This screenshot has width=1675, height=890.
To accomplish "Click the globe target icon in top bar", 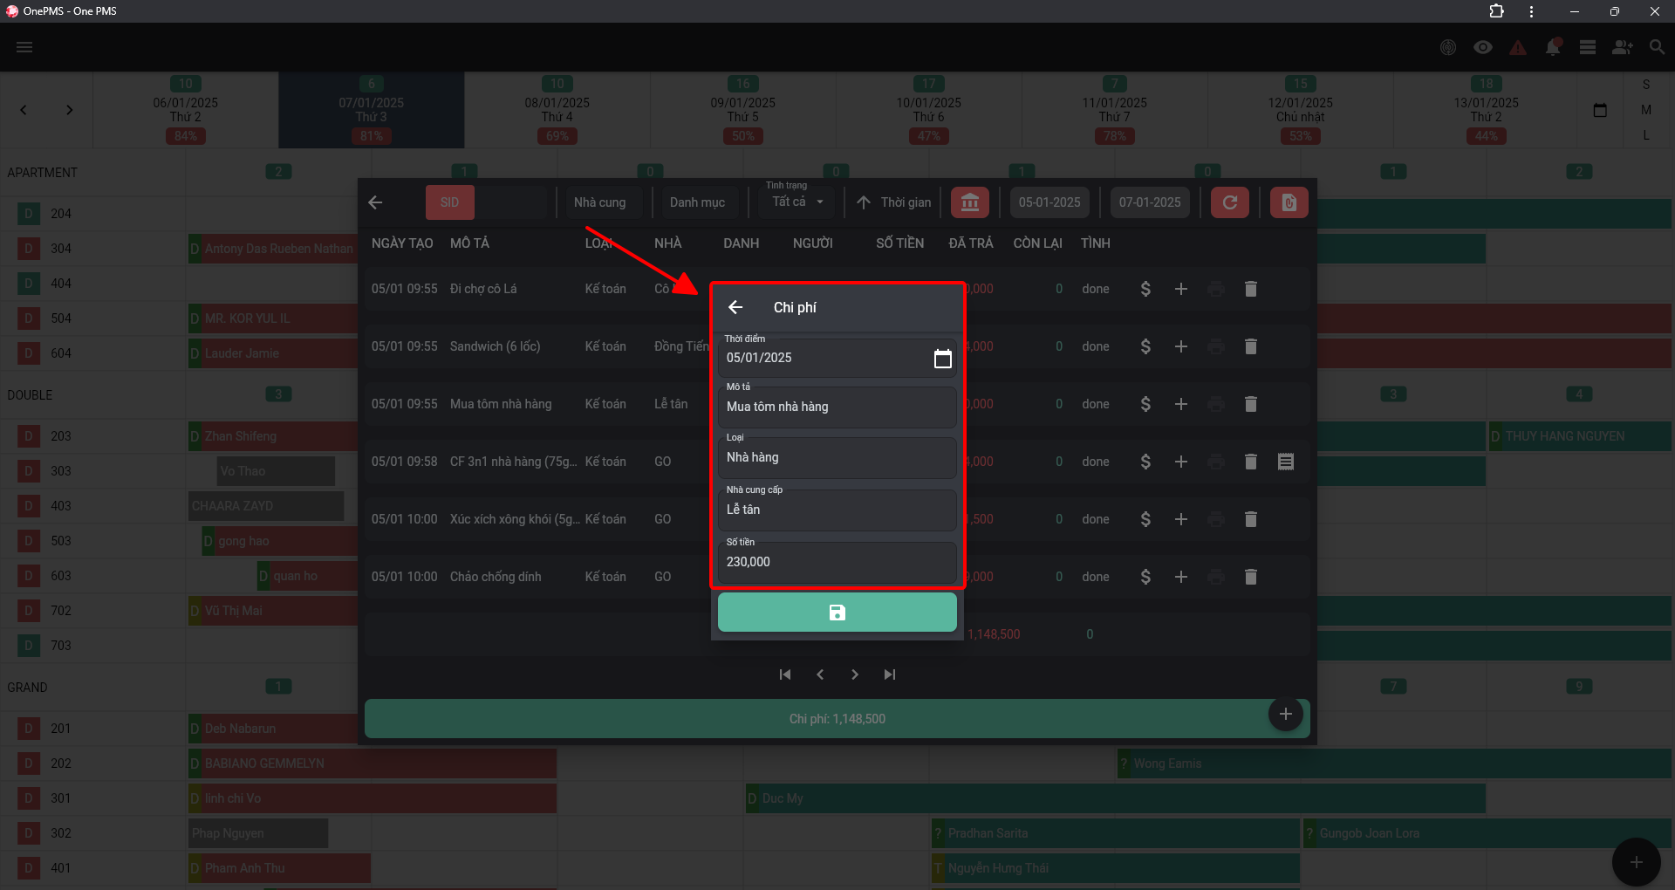I will click(x=1448, y=47).
